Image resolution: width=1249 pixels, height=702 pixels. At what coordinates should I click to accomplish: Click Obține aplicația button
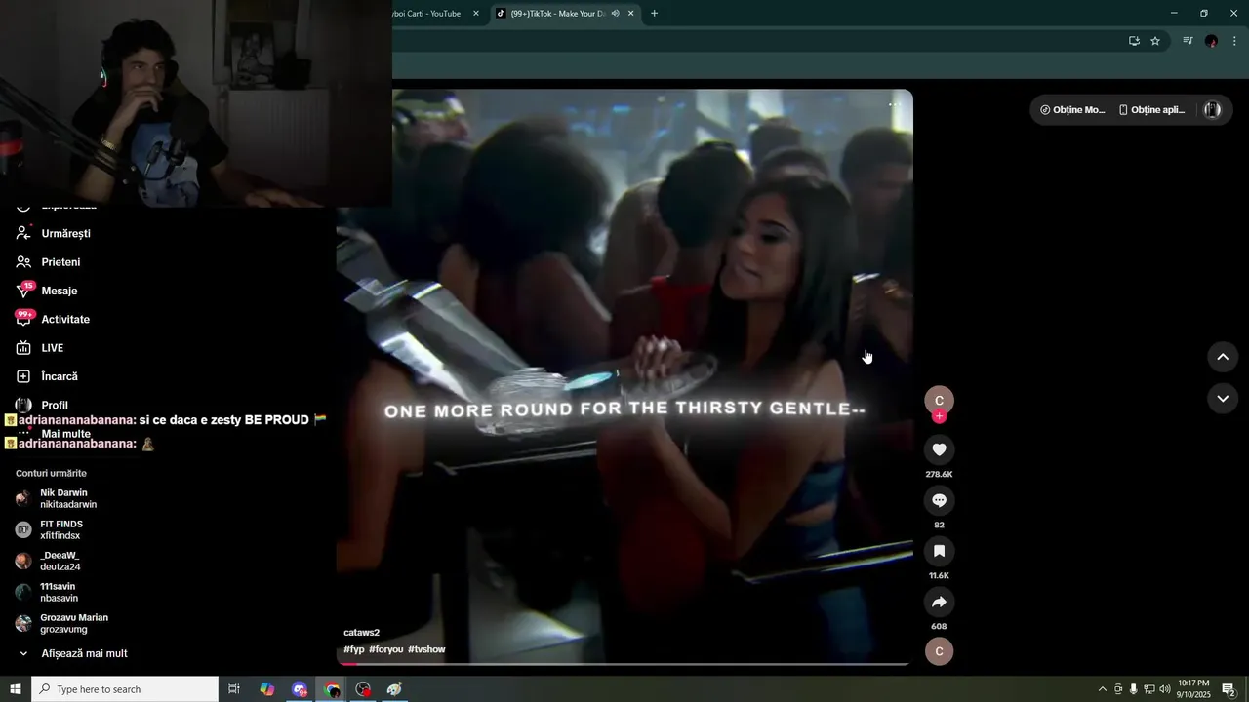pyautogui.click(x=1151, y=110)
